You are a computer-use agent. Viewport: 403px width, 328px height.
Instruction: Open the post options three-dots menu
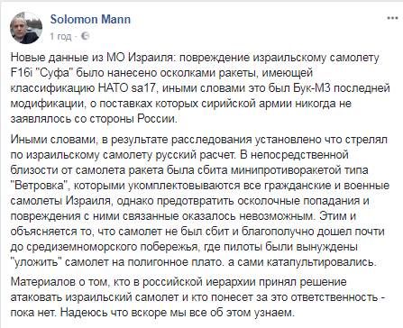pos(393,18)
